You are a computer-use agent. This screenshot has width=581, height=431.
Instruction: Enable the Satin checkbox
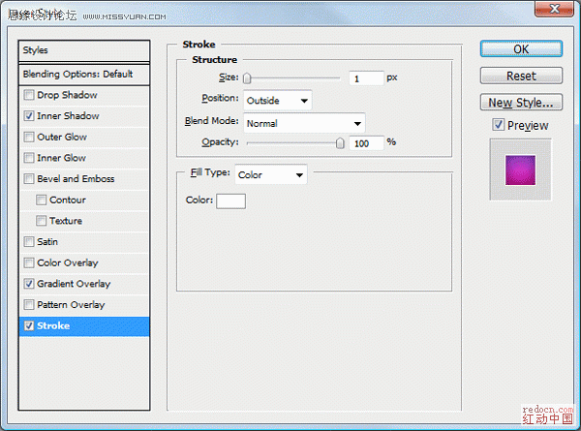28,242
